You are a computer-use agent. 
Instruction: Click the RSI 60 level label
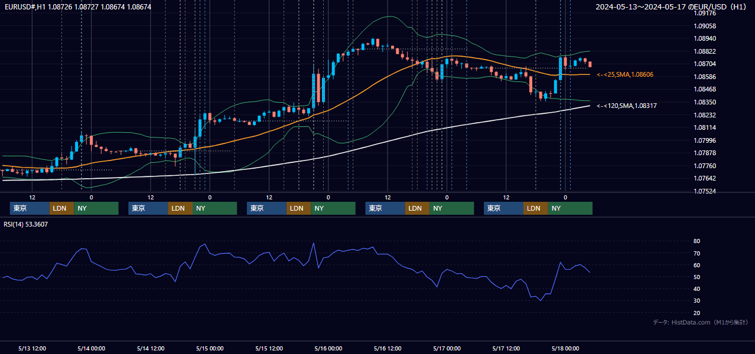pos(697,265)
